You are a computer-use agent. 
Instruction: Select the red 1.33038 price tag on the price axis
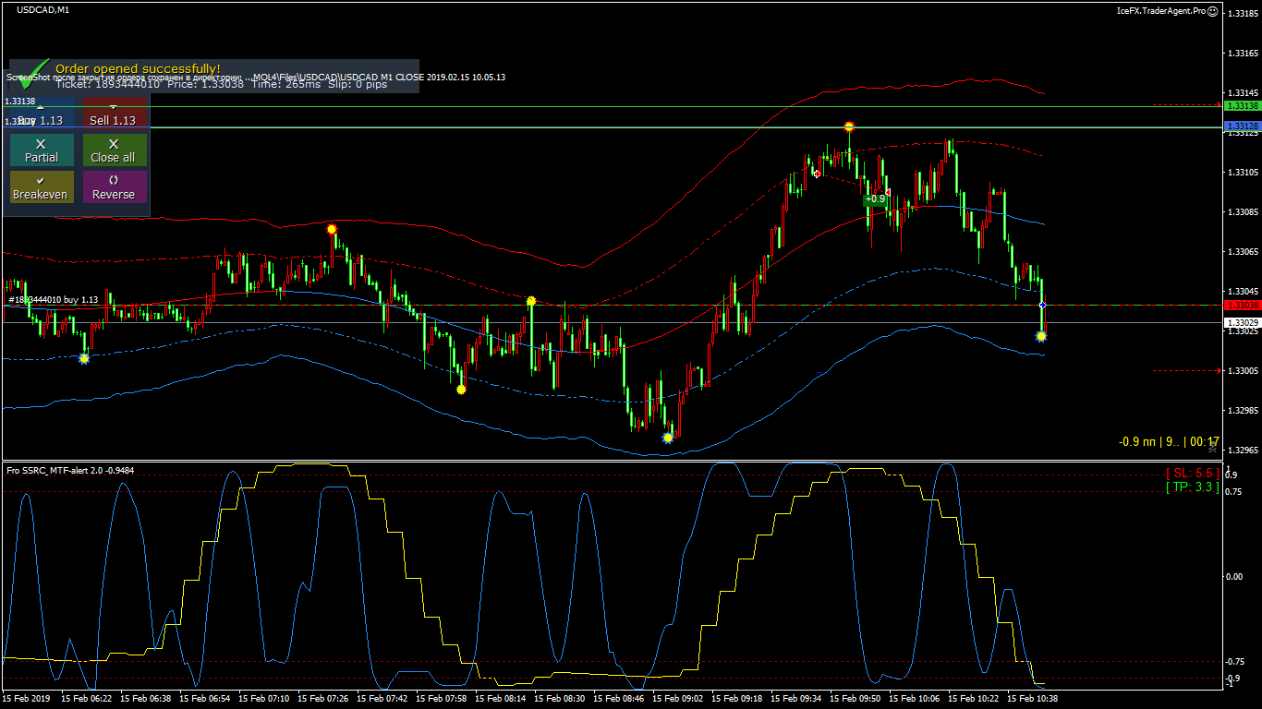point(1241,305)
